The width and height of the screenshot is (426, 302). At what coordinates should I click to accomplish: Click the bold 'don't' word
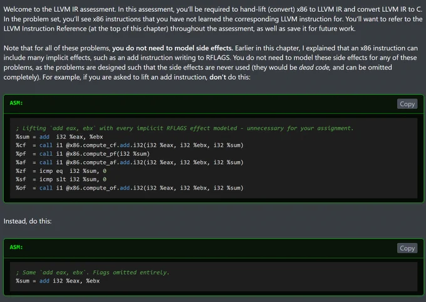217,77
